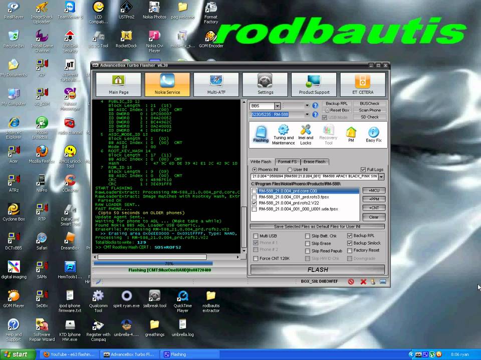Viewport: 481px width, 360px height.
Task: Select the User INI radio button
Action: click(290, 169)
